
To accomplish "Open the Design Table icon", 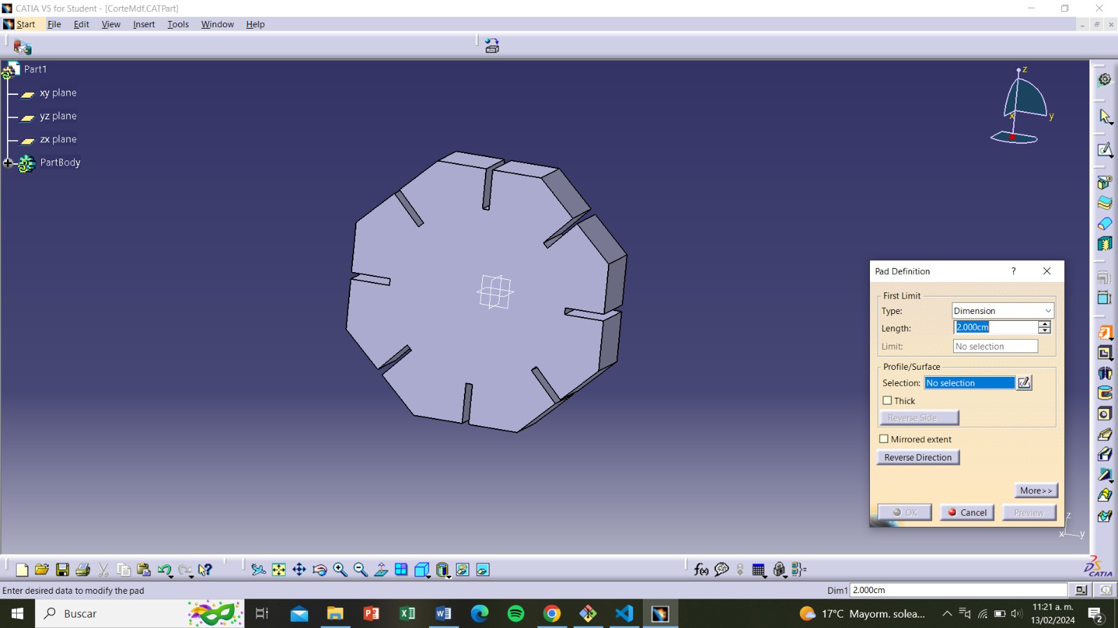I will tap(759, 570).
